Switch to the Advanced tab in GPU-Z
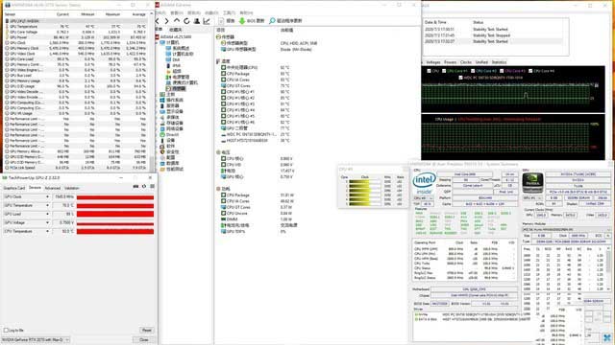Screen dimensions: 615x345 [x=53, y=188]
